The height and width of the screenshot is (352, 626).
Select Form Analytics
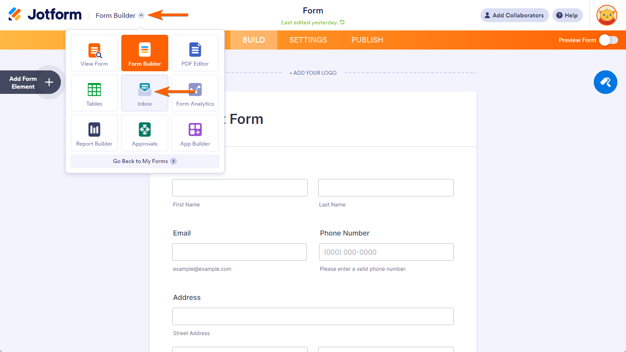pyautogui.click(x=195, y=93)
